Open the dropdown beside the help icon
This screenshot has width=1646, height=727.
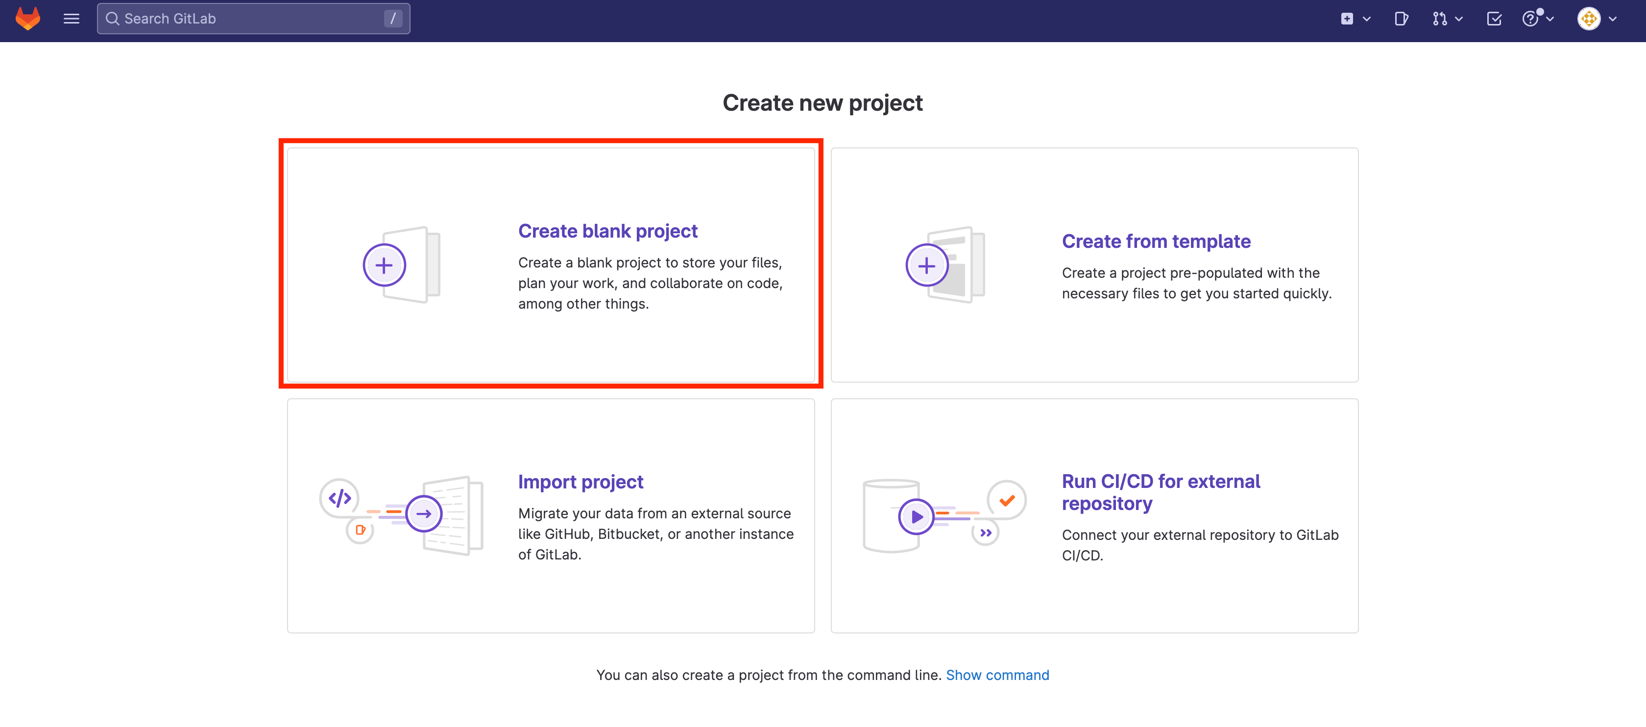pos(1548,20)
